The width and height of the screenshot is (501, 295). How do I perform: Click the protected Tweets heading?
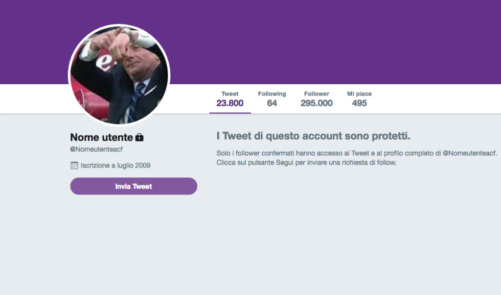coord(313,136)
